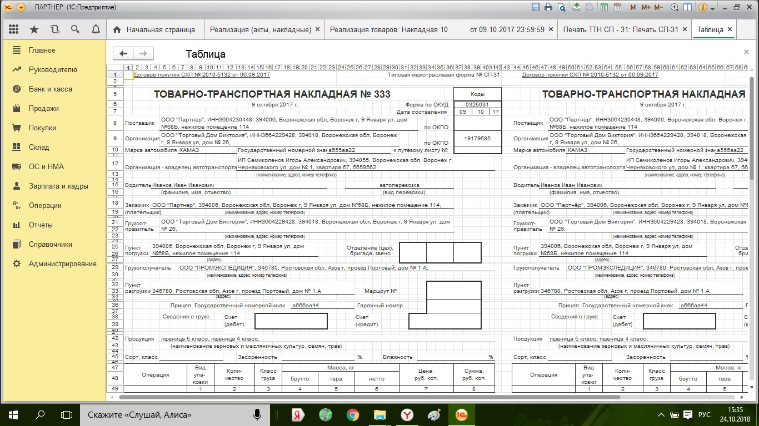Viewport: 759px width, 426px height.
Task: Click row header number 8
Action: tap(115, 123)
